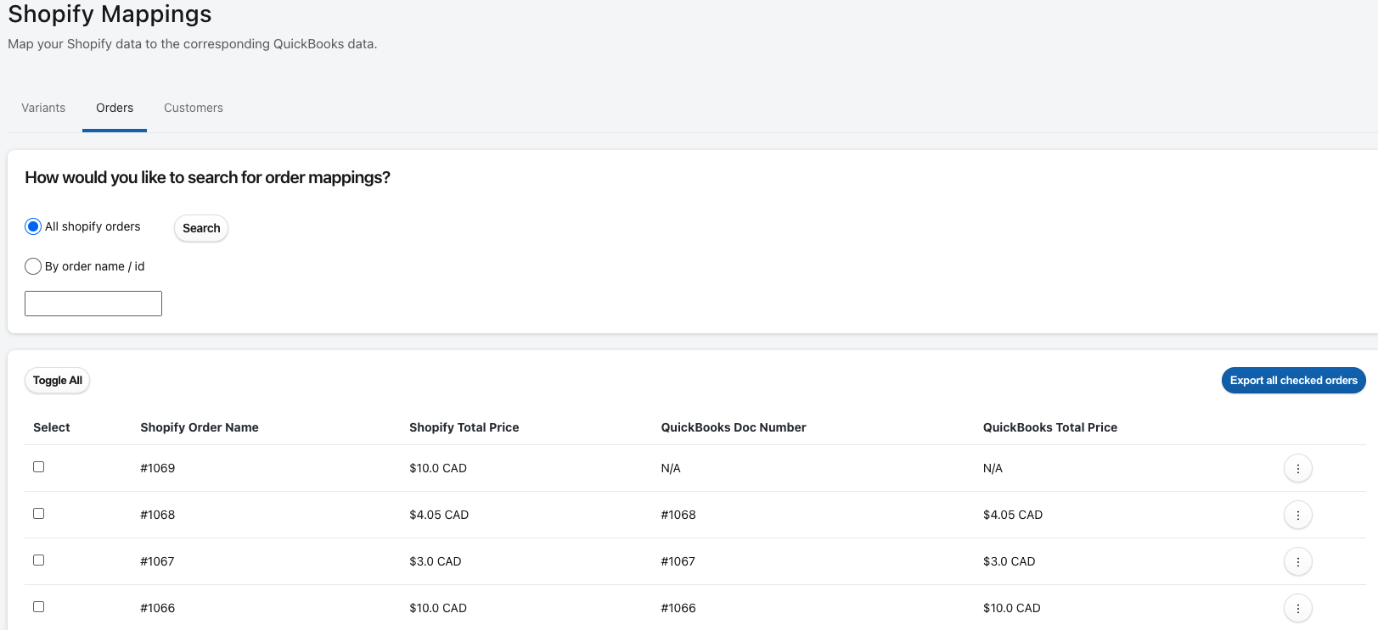Select the All shopify orders radio button
The height and width of the screenshot is (630, 1378).
point(33,226)
